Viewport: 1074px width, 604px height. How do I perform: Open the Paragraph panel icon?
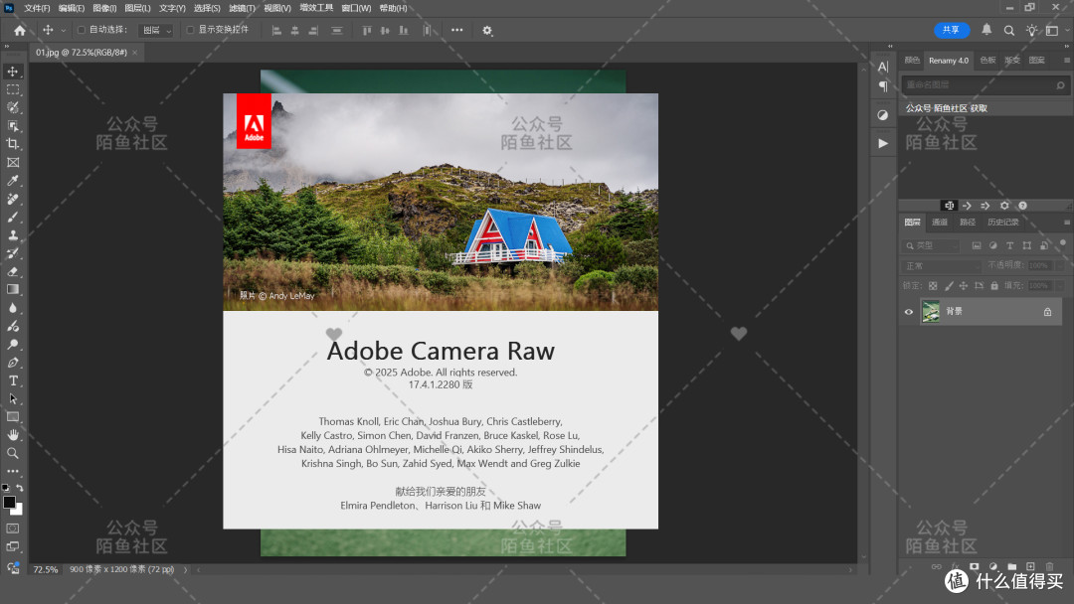point(883,86)
